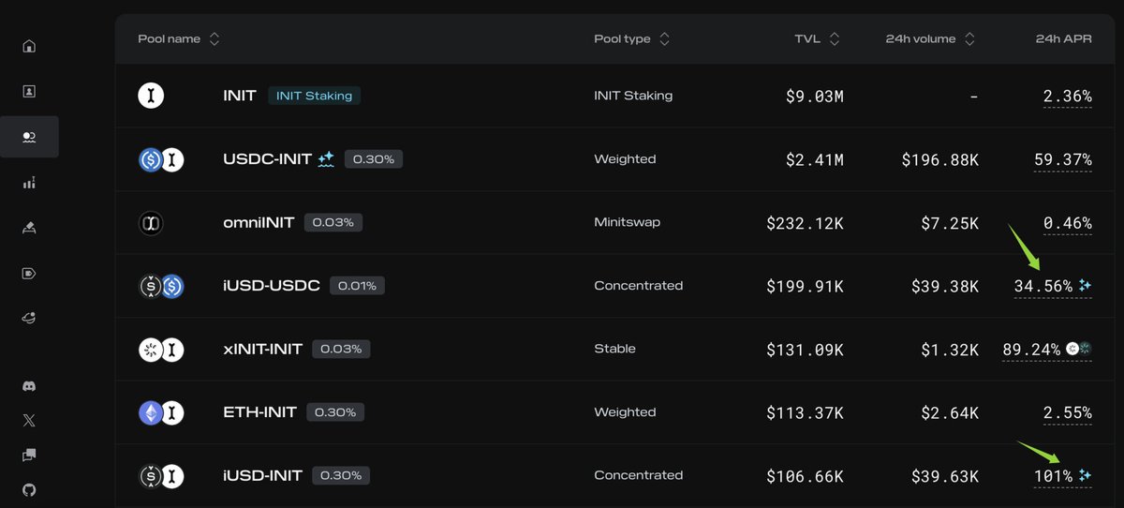1124x508 pixels.
Task: Sort by Pool type column
Action: pos(632,39)
